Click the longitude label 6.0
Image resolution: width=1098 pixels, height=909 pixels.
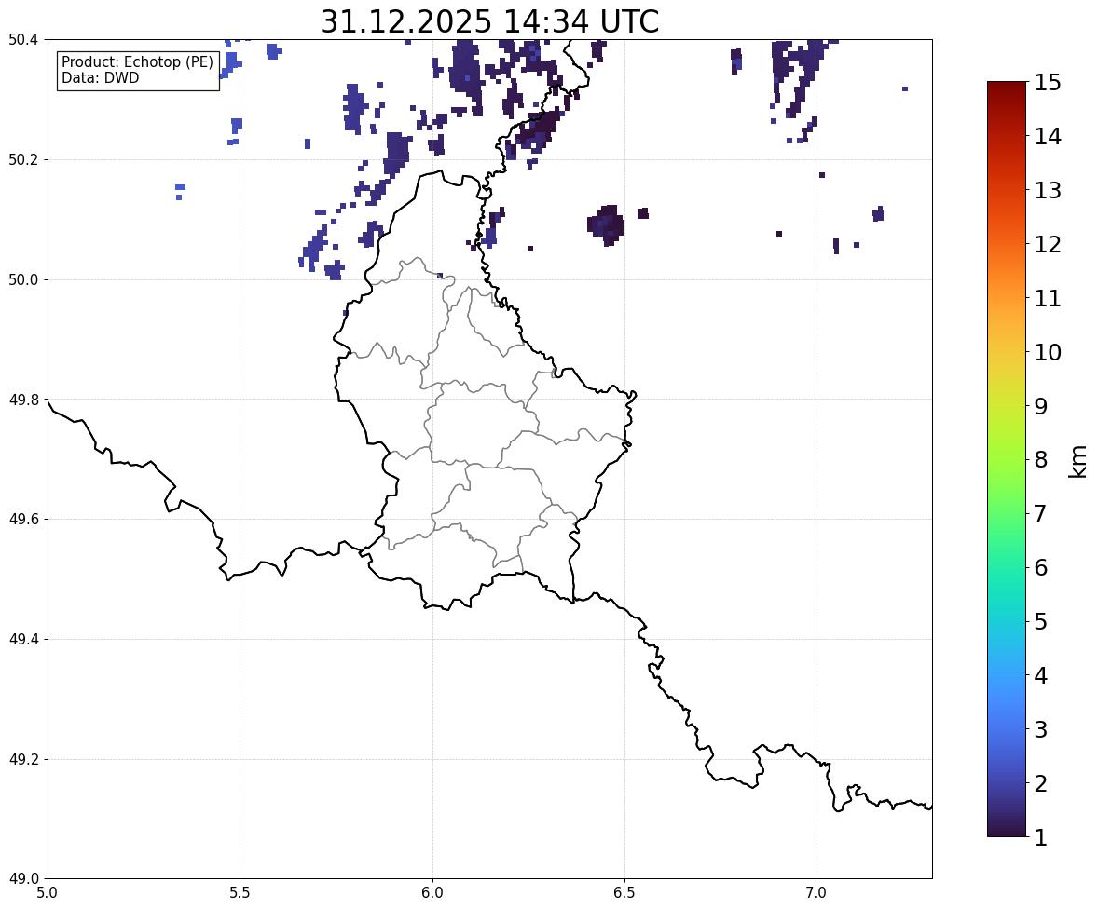pyautogui.click(x=432, y=893)
